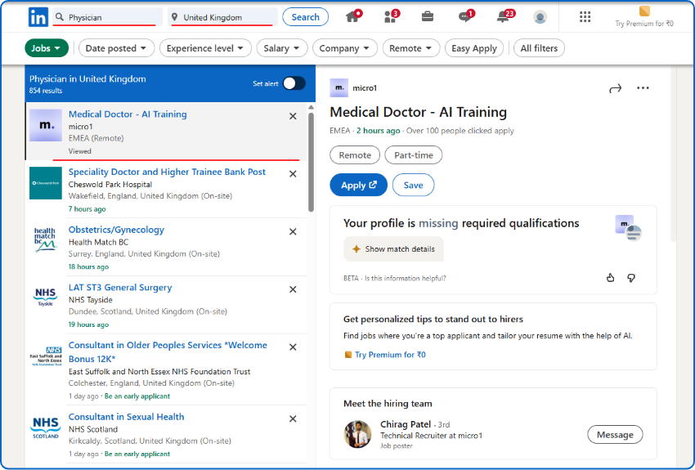Image resolution: width=695 pixels, height=470 pixels.
Task: Open the apps grid icon
Action: pos(585,17)
